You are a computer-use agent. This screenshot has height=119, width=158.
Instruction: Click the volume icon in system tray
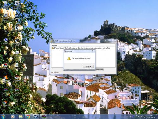[x=141, y=116]
